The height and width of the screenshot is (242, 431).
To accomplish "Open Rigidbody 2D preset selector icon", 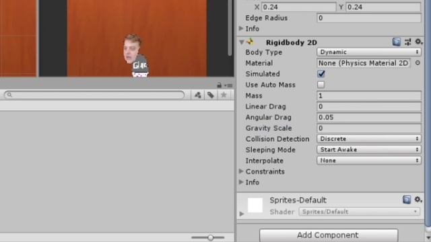I will (407, 42).
